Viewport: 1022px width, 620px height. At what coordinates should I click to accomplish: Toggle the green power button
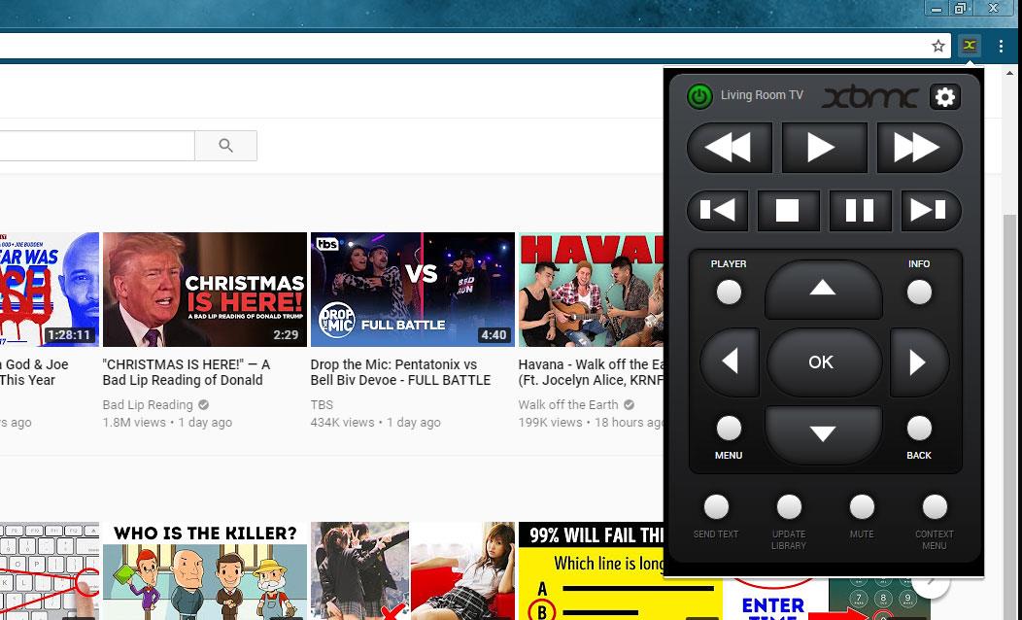pos(699,96)
